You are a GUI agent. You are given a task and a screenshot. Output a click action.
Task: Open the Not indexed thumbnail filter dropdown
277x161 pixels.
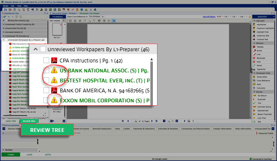(64, 21)
